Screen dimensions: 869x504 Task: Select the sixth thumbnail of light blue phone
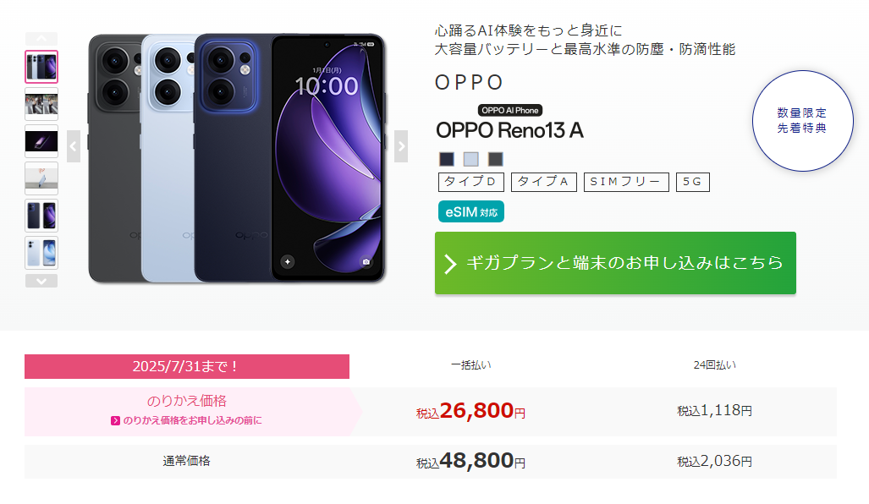tap(41, 253)
